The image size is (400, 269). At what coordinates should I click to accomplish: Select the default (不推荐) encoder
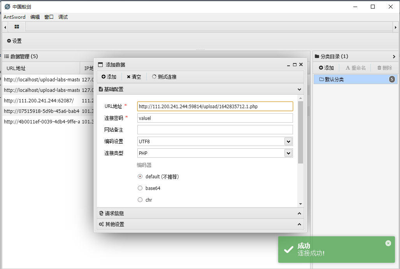coord(140,177)
